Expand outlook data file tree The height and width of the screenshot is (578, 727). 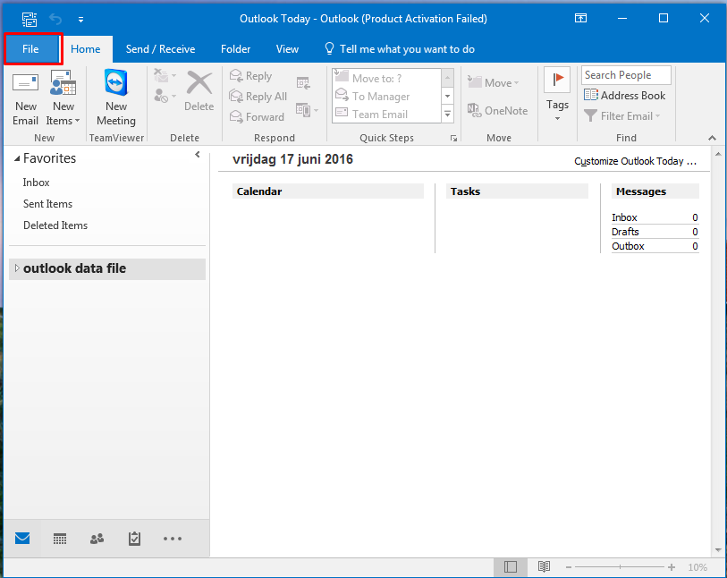point(17,268)
